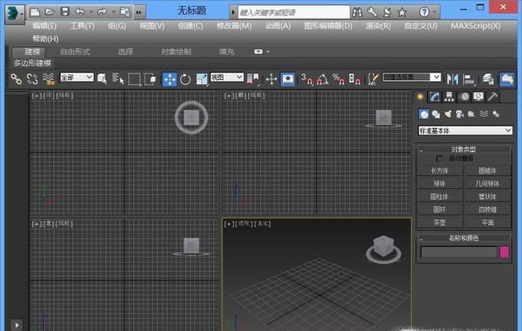The image size is (522, 331).
Task: Open the Utilities hammer panel
Action: click(x=493, y=97)
